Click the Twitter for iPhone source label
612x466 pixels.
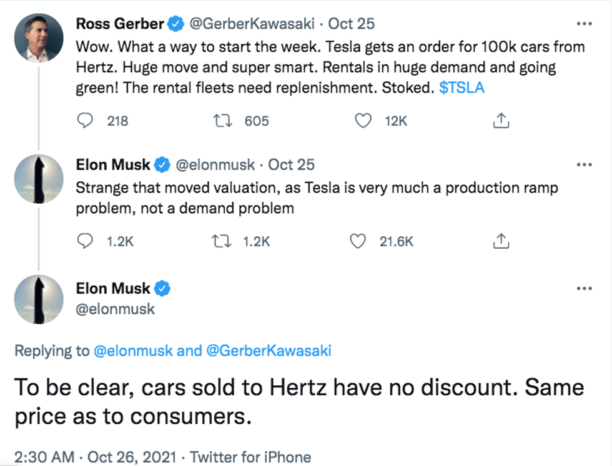[x=250, y=457]
